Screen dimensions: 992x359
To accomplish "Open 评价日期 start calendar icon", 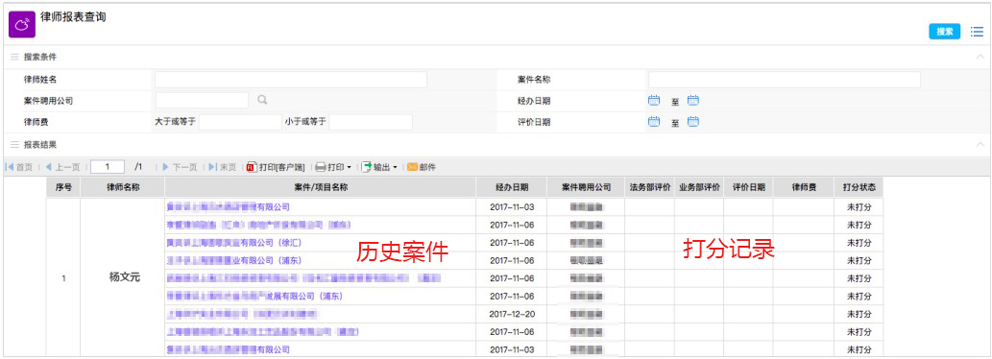I will tap(654, 122).
